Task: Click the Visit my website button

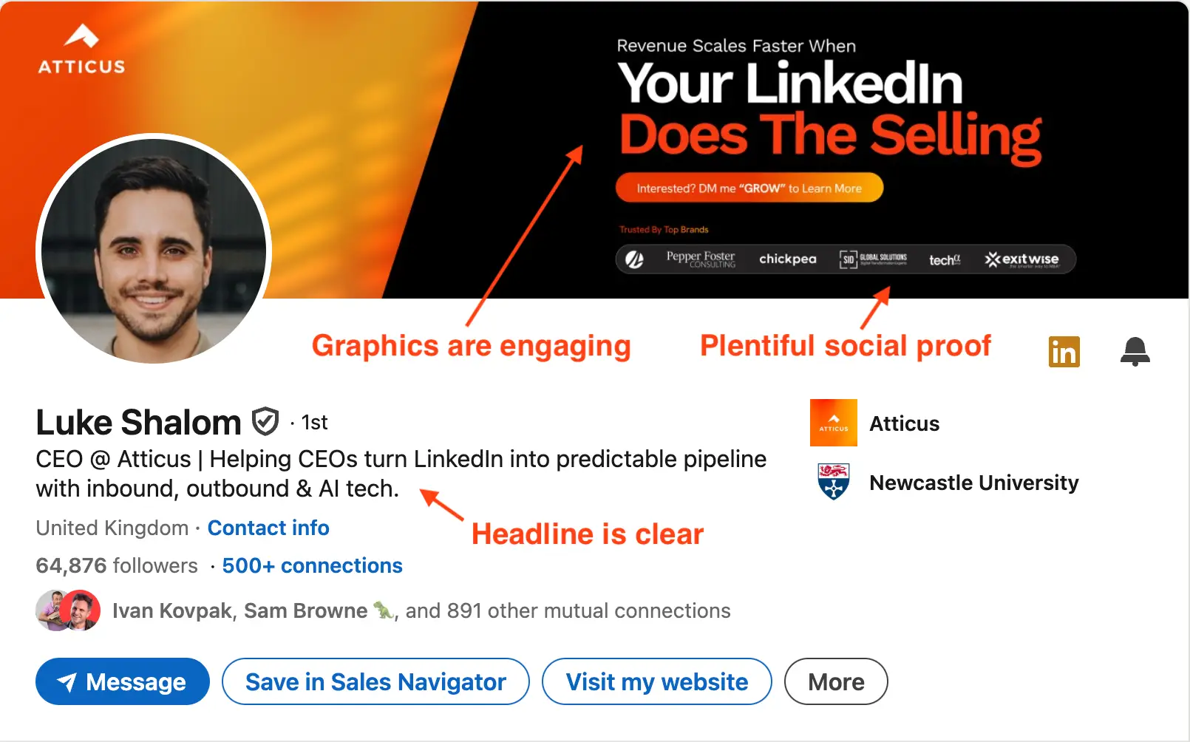Action: point(656,681)
